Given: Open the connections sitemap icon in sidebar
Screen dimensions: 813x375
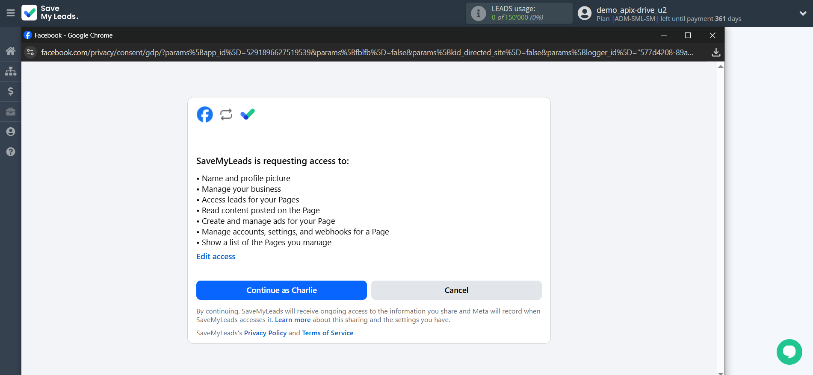Looking at the screenshot, I should click(11, 71).
